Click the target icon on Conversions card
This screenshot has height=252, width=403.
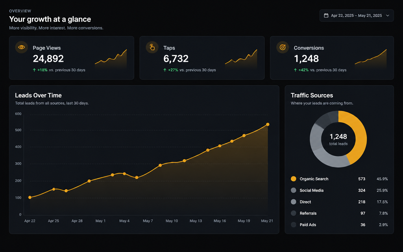[x=283, y=47]
